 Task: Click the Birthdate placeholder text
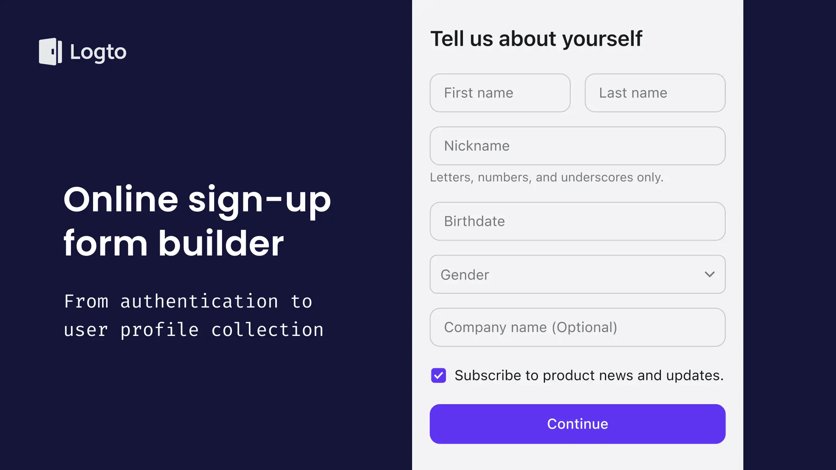474,221
